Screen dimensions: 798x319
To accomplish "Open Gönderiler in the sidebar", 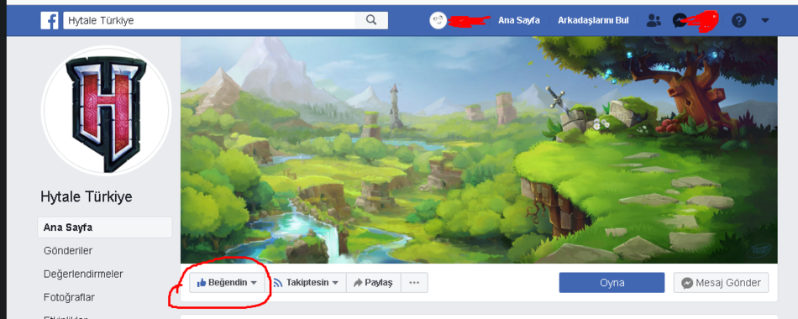I will pos(68,251).
